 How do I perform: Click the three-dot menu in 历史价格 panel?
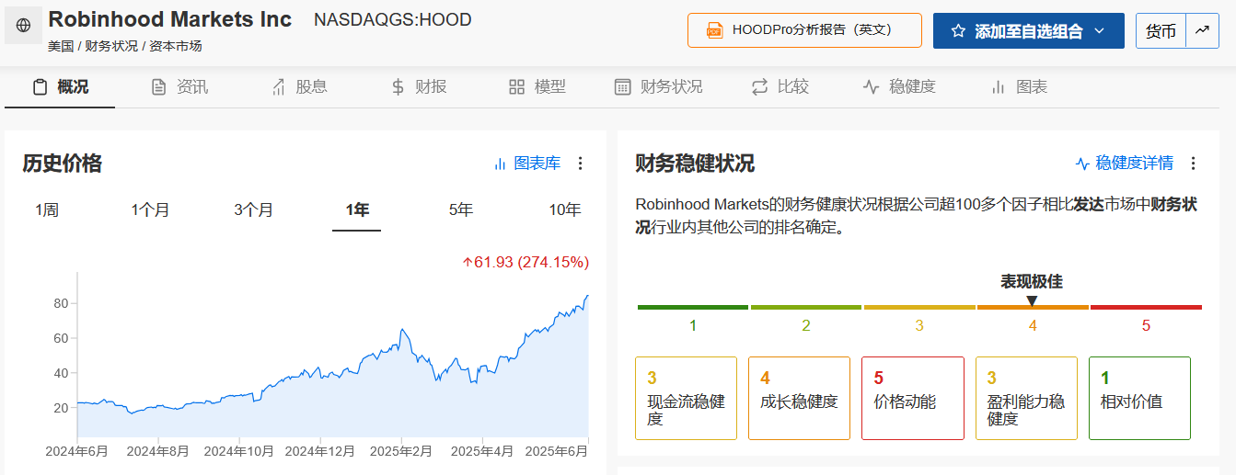(x=580, y=164)
